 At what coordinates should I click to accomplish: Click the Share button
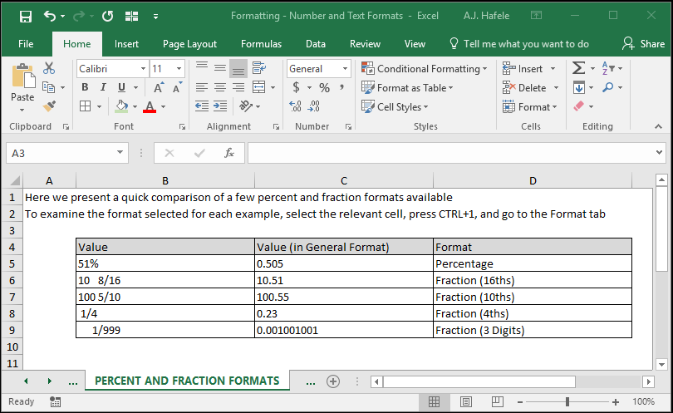click(643, 44)
